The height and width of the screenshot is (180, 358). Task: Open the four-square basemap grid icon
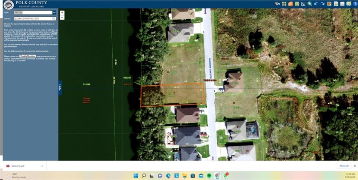(x=284, y=3)
